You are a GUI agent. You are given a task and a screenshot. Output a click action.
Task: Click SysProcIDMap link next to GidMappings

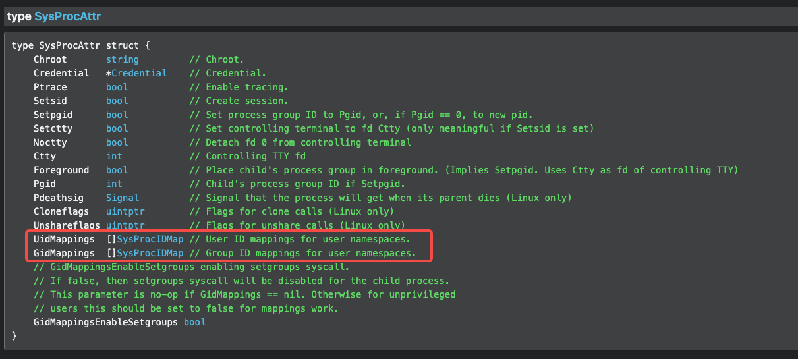pos(150,253)
